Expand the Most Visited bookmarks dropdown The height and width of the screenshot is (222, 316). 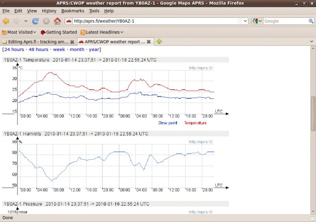19,32
